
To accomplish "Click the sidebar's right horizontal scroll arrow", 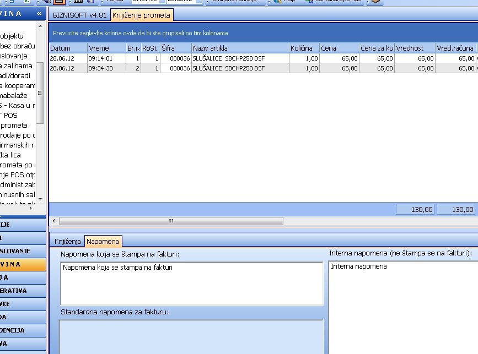I will (x=31, y=209).
